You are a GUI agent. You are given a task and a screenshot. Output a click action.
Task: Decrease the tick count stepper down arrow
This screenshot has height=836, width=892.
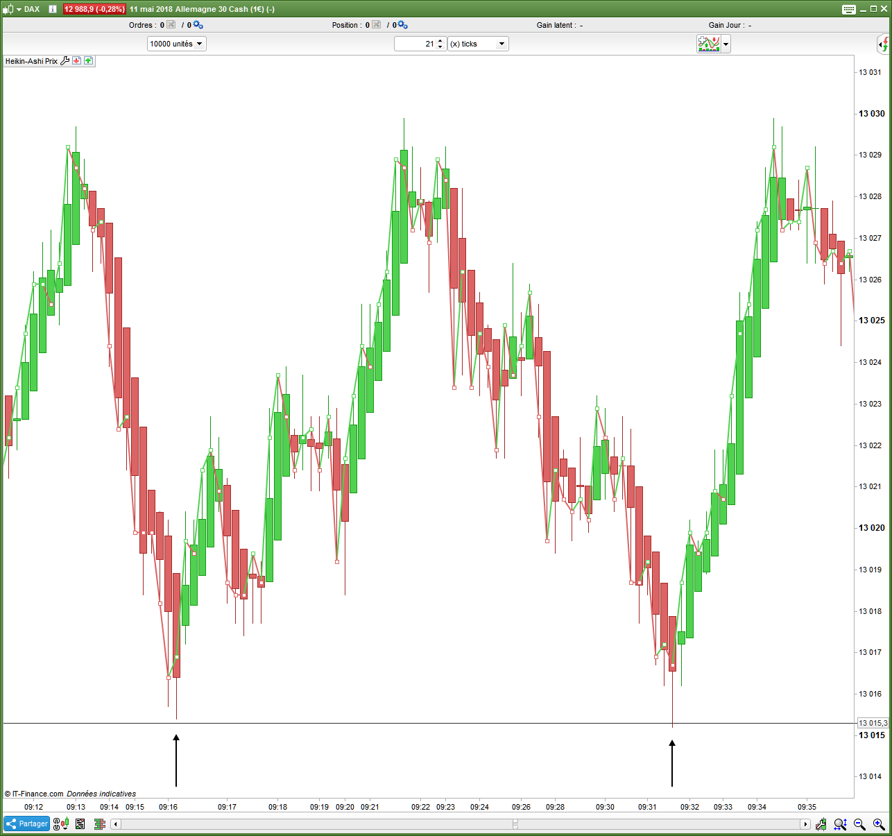click(x=440, y=47)
